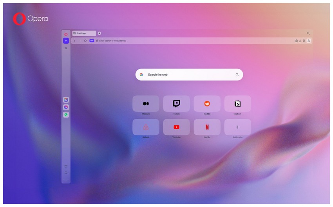Open browsing history clock icon
Screen dimensions: 333x207
click(x=66, y=173)
